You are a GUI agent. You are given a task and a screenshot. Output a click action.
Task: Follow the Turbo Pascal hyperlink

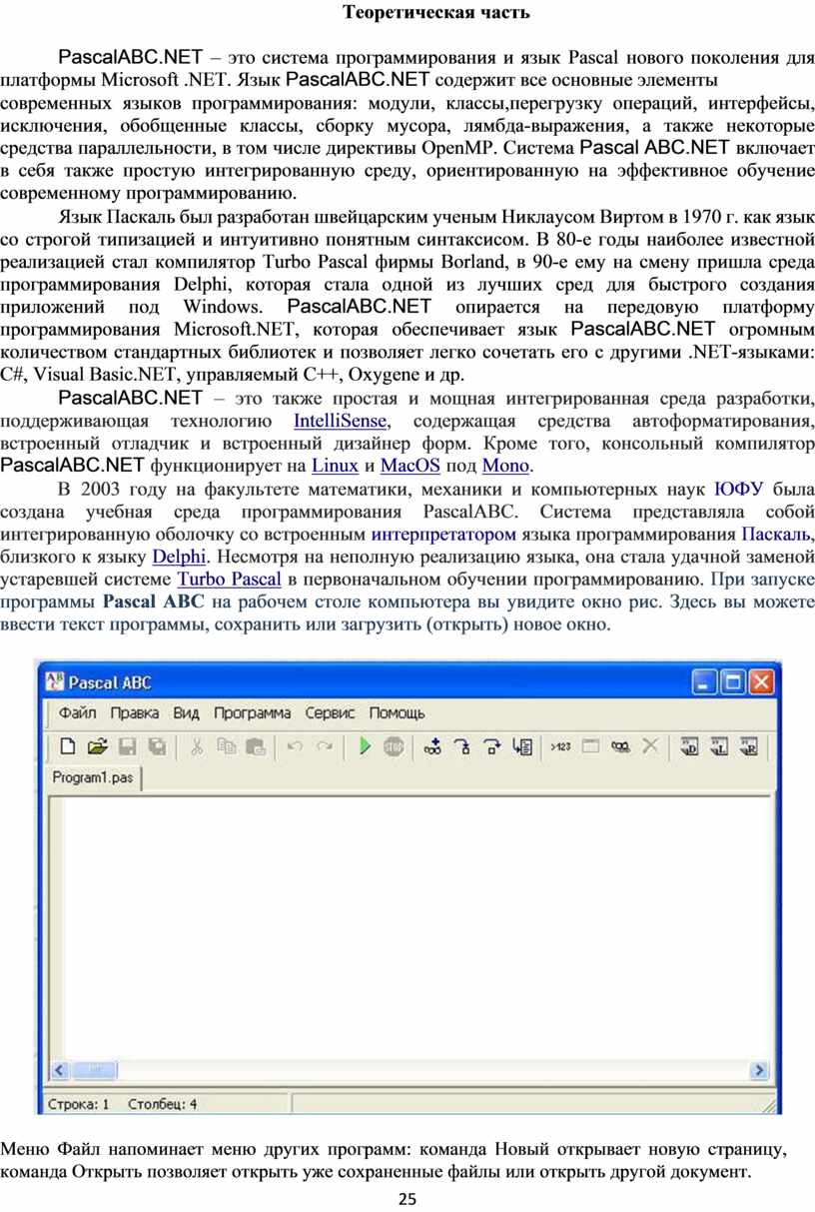click(x=228, y=579)
